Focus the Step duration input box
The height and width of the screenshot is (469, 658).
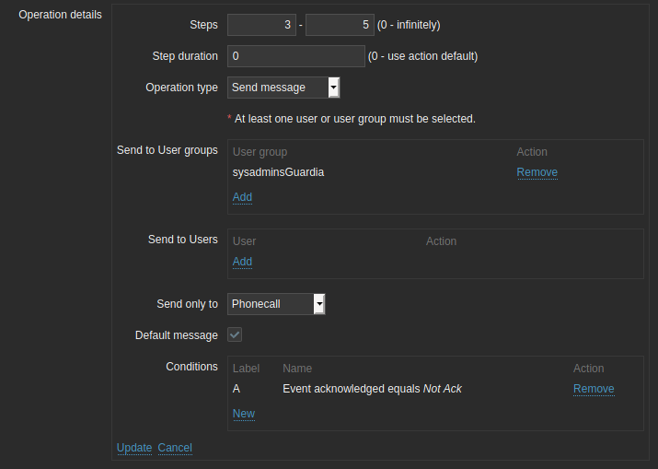(x=295, y=56)
